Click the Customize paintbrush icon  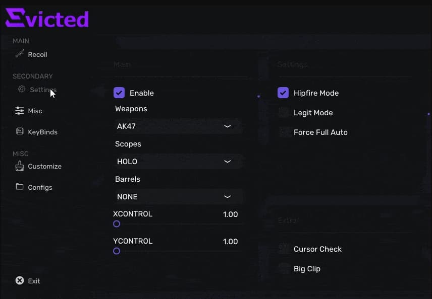20,166
